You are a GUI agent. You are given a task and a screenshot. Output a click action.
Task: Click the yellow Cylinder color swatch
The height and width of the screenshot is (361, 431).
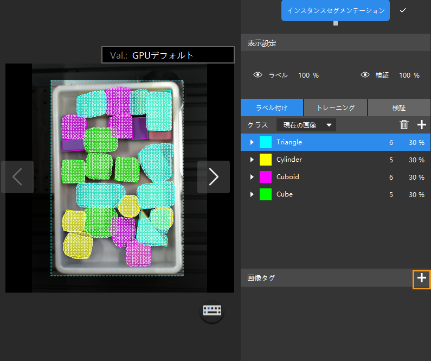[x=266, y=160]
